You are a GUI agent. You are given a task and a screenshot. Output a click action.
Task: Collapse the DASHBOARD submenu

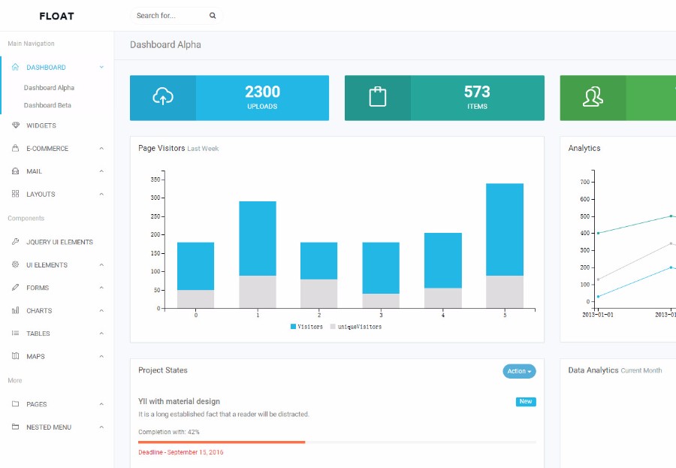pyautogui.click(x=47, y=67)
